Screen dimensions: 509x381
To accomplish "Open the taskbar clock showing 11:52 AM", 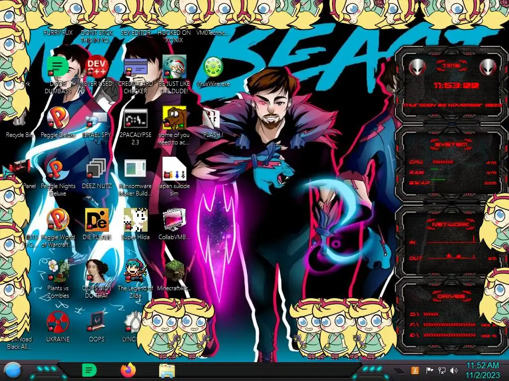I will tap(482, 370).
